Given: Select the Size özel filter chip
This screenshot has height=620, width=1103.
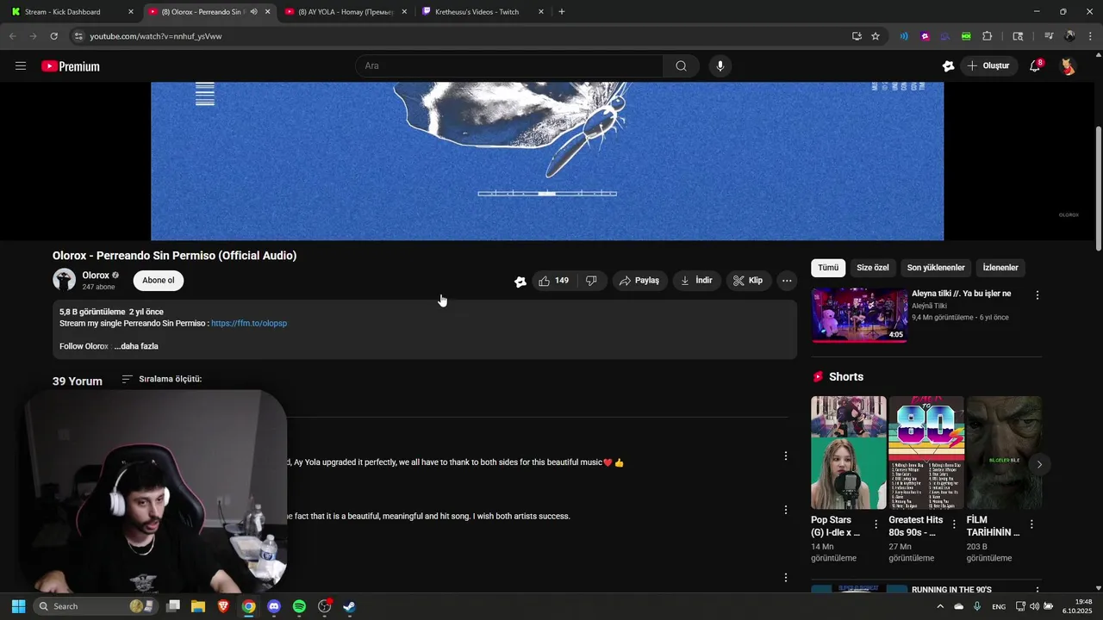Looking at the screenshot, I should click(872, 268).
